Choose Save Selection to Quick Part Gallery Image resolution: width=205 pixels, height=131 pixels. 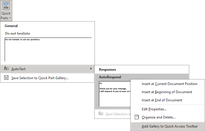[47, 78]
